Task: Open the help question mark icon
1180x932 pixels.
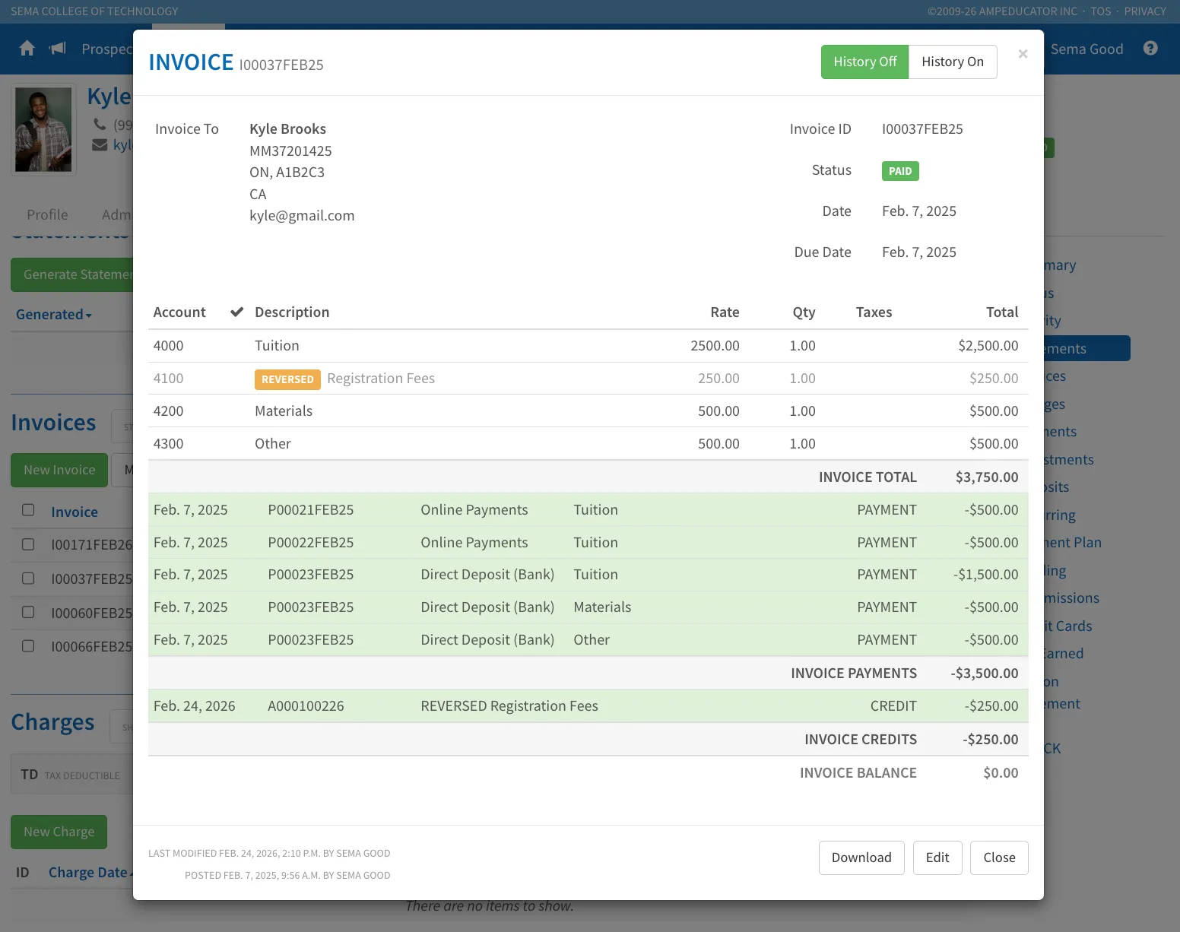Action: 1150,49
